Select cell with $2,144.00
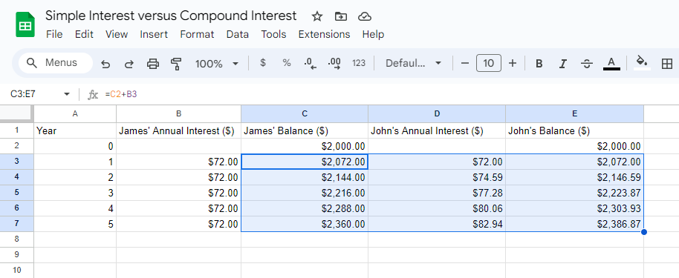 [x=305, y=177]
